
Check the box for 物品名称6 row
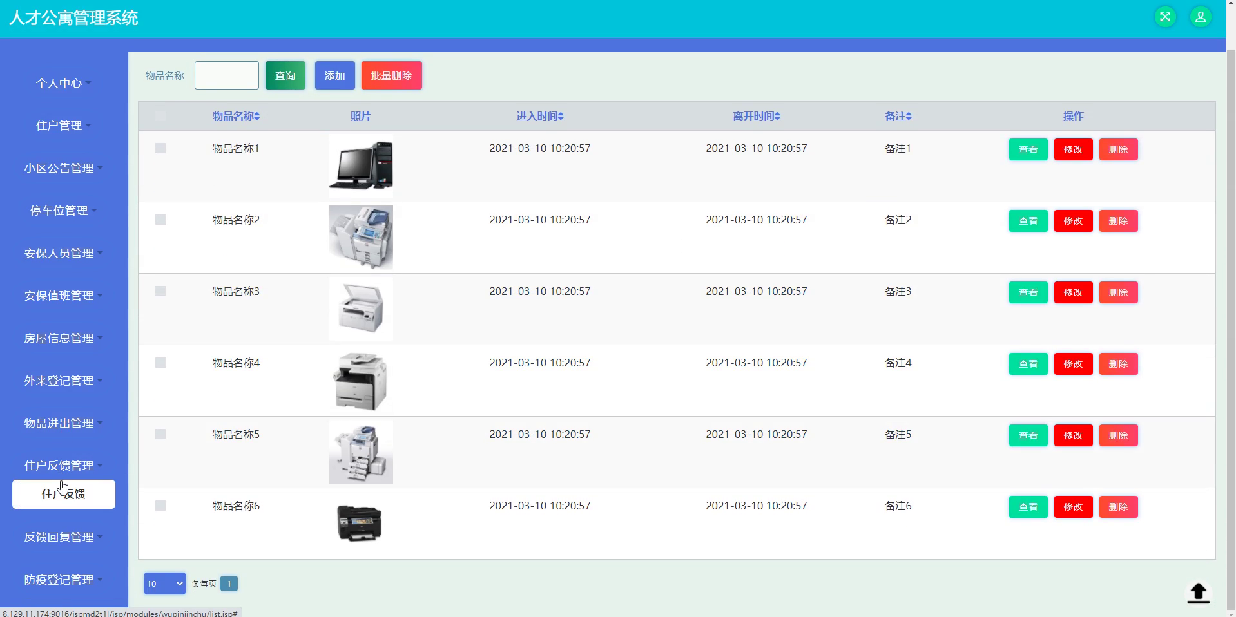pyautogui.click(x=160, y=506)
